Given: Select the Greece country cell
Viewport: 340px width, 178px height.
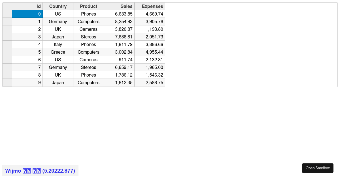Looking at the screenshot, I should [x=58, y=52].
